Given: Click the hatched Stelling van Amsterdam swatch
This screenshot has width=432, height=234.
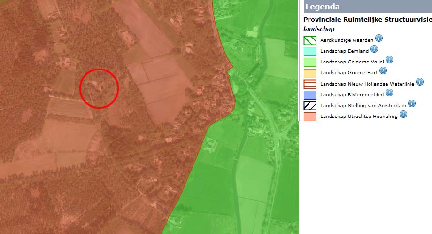Looking at the screenshot, I should pos(310,106).
